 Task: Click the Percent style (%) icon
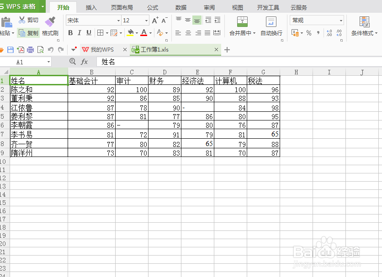[309, 33]
